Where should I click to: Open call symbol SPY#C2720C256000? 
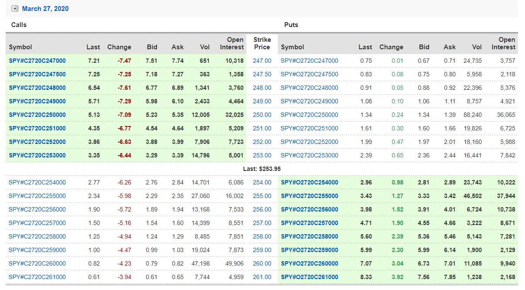(37, 209)
